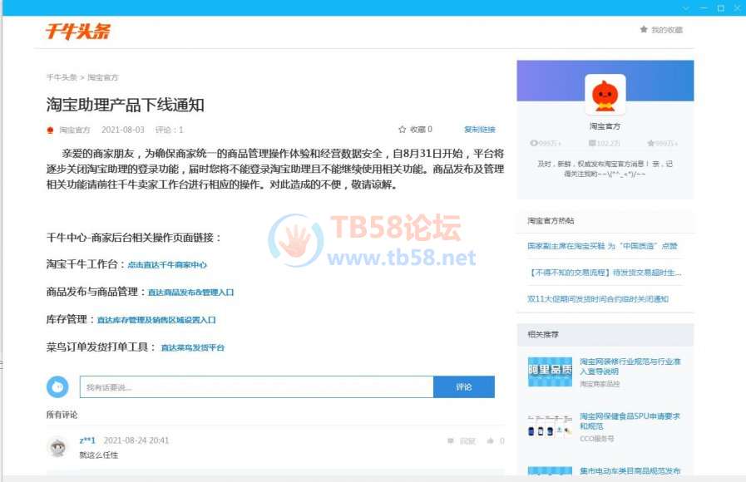Go to 千牛头条 breadcrumb
Screen dimensions: 746x482
coord(62,77)
